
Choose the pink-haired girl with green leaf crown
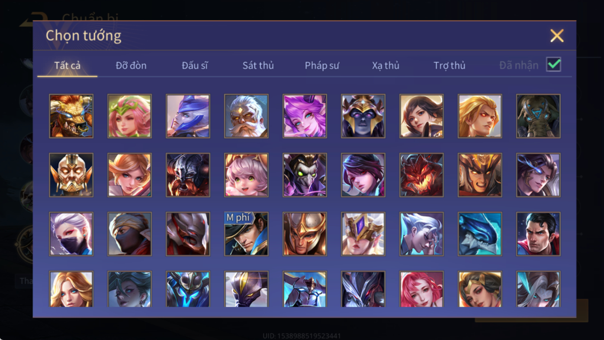point(129,116)
